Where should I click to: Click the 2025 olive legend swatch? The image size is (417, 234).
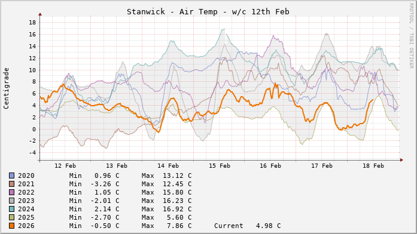click(x=12, y=217)
